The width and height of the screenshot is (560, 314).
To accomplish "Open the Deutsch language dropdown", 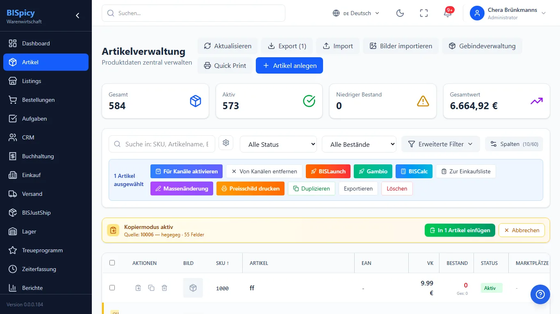I will point(356,13).
